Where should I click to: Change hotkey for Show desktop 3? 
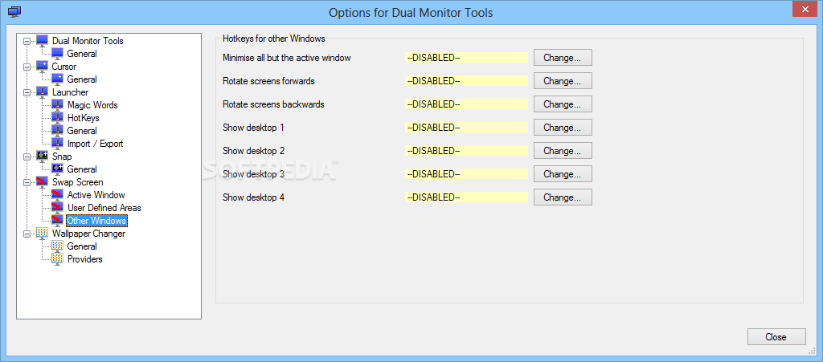pyautogui.click(x=563, y=174)
